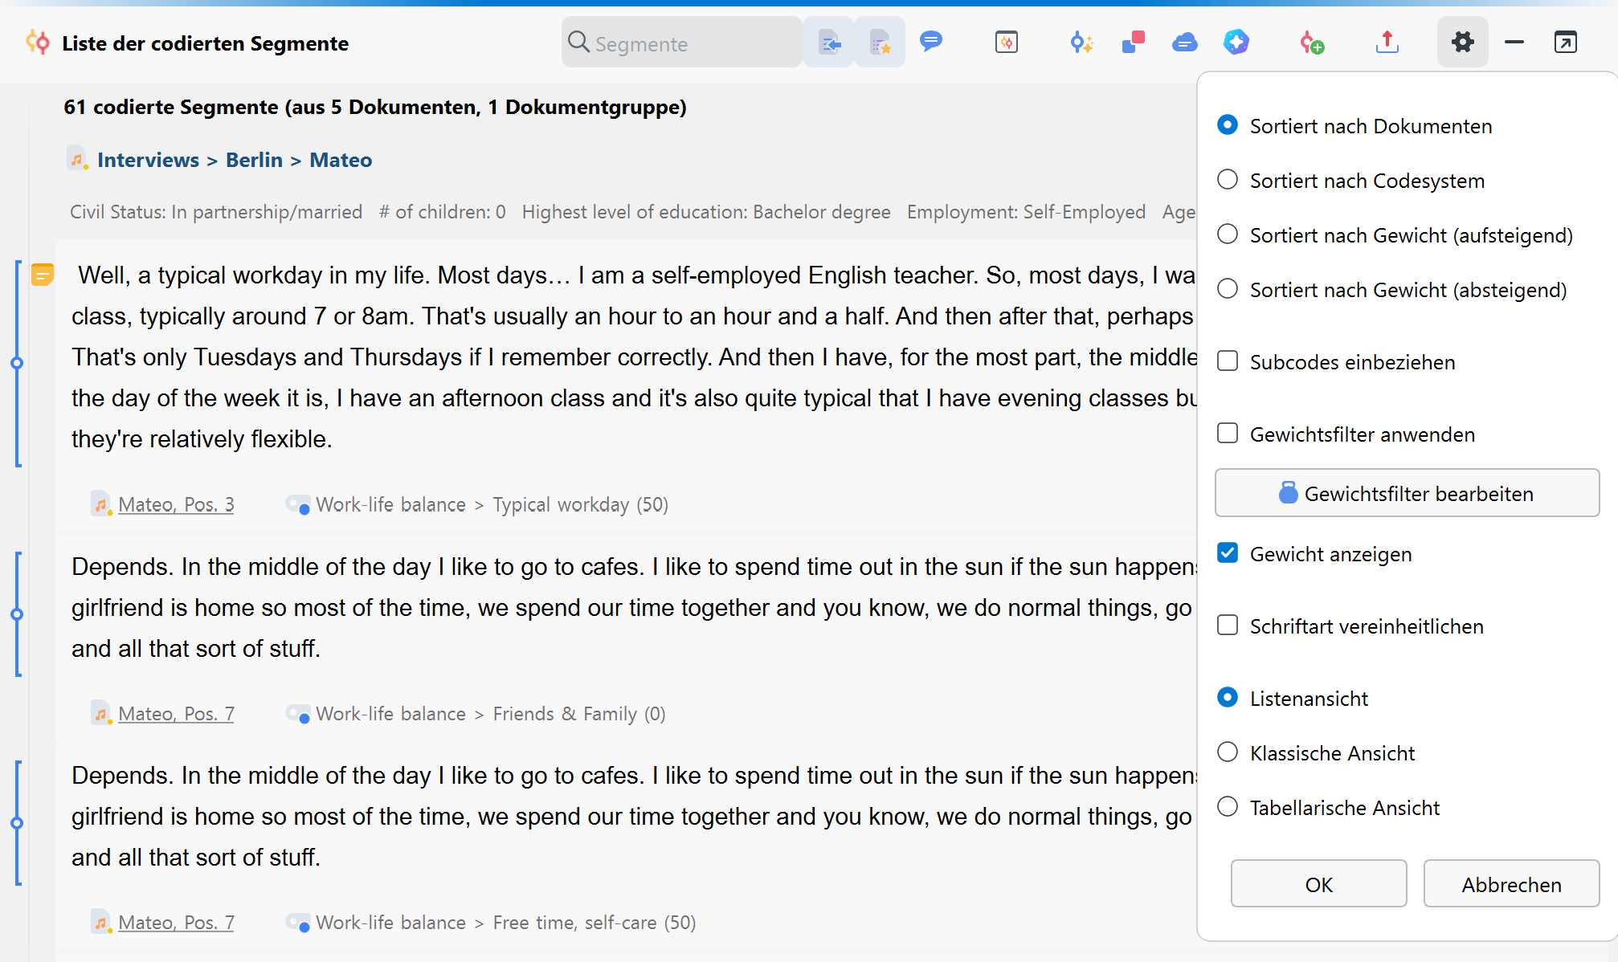Screen dimensions: 1618x962
Task: Toggle the document origin display icon
Action: coord(829,43)
